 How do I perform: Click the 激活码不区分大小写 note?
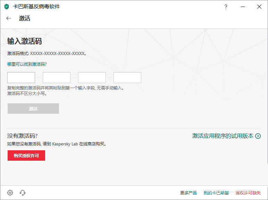(27, 94)
